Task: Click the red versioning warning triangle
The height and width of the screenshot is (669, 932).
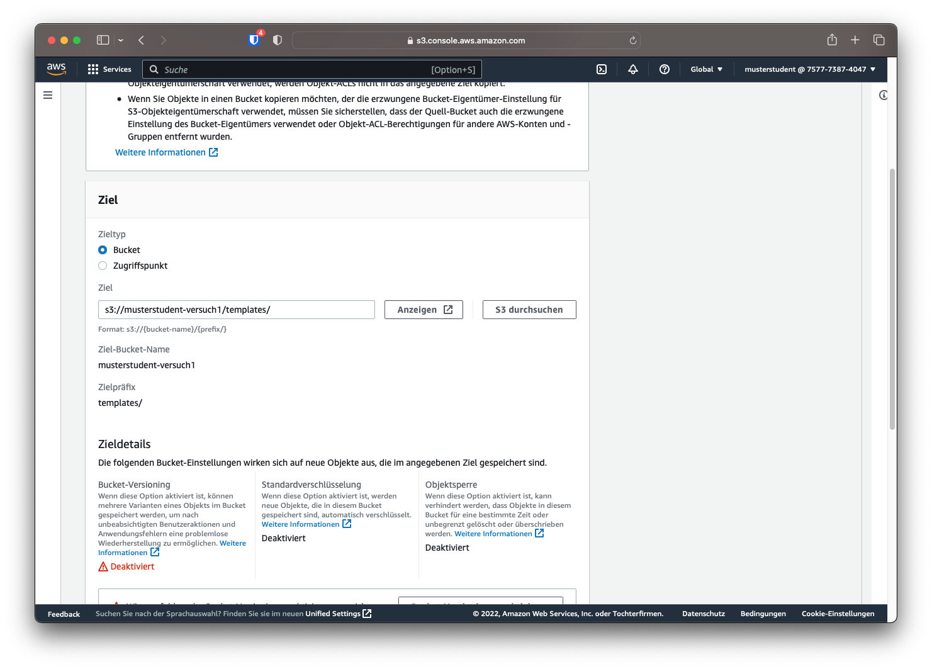Action: [103, 566]
